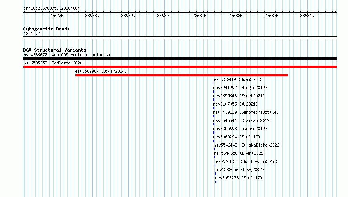Open variant nsv6535259 (Sedlazeck2020) label
This screenshot has height=197, width=348.
coord(54,63)
